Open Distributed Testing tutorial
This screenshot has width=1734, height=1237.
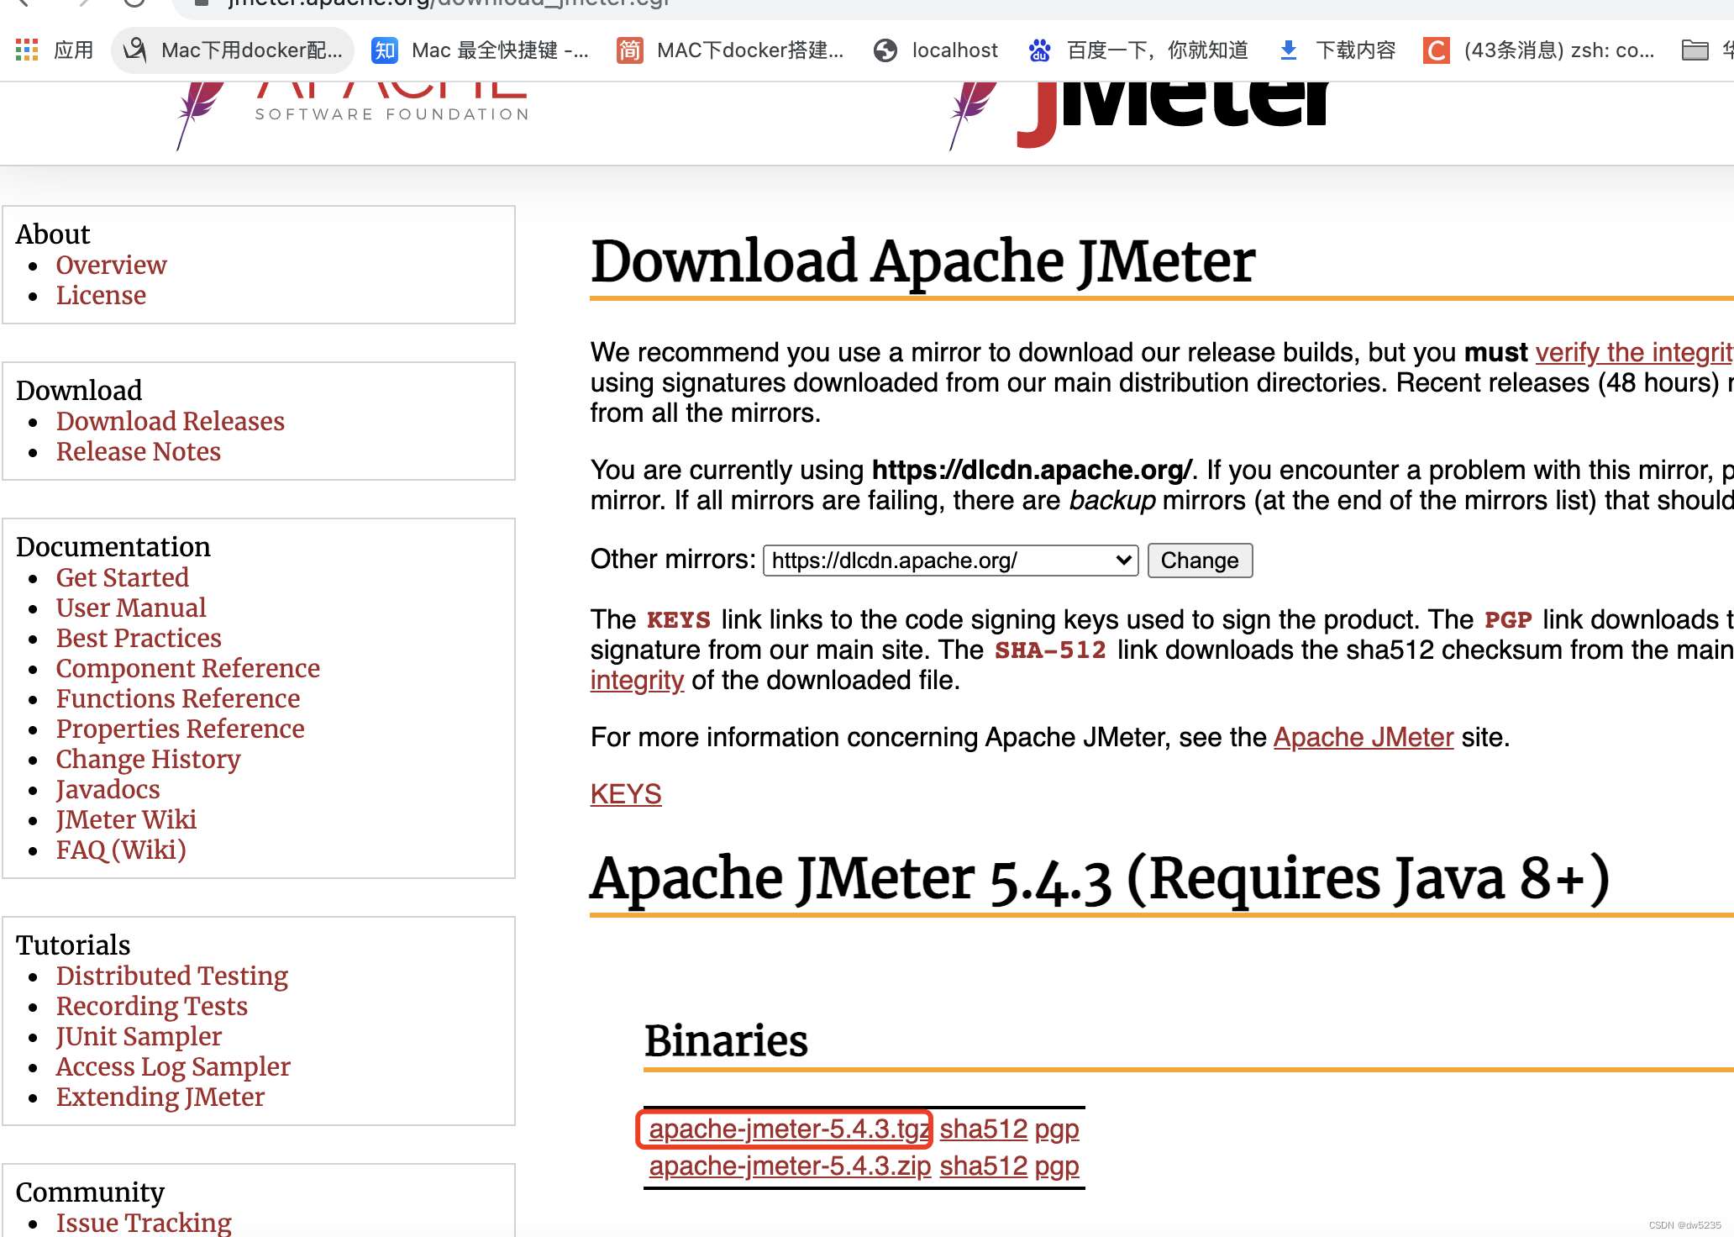[x=172, y=976]
